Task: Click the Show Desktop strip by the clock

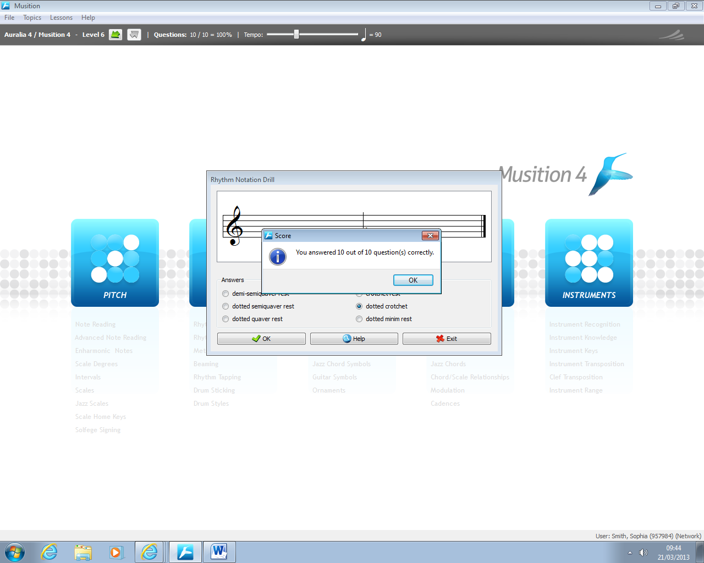Action: click(700, 552)
